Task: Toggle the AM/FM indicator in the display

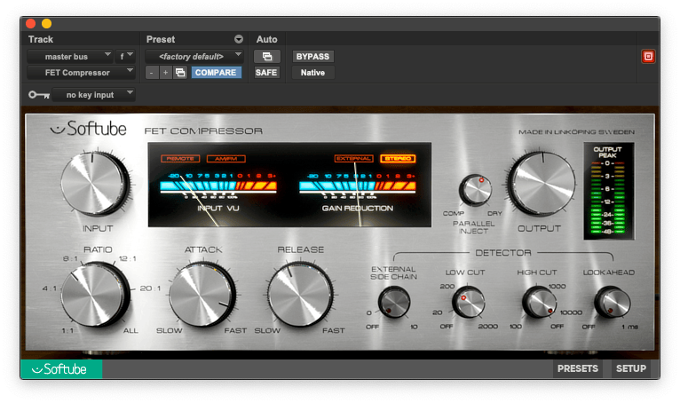Action: 226,159
